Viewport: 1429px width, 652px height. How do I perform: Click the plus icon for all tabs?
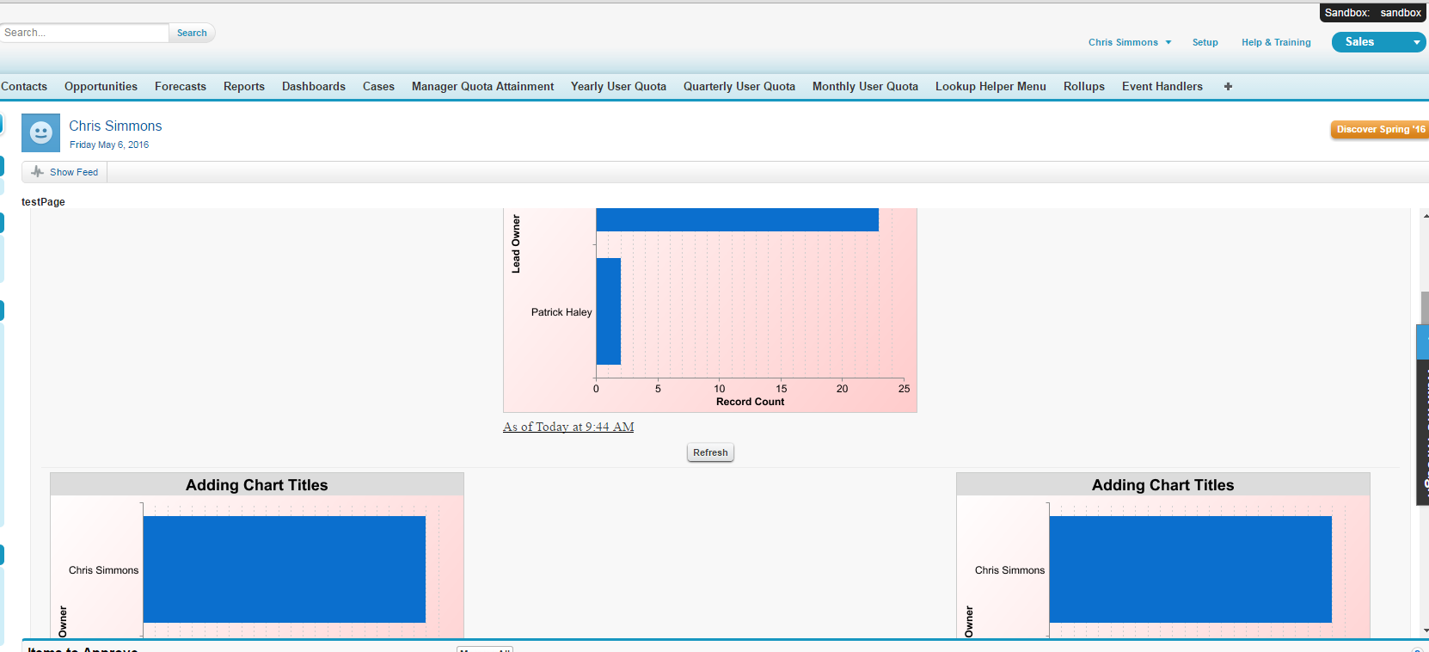click(x=1228, y=87)
